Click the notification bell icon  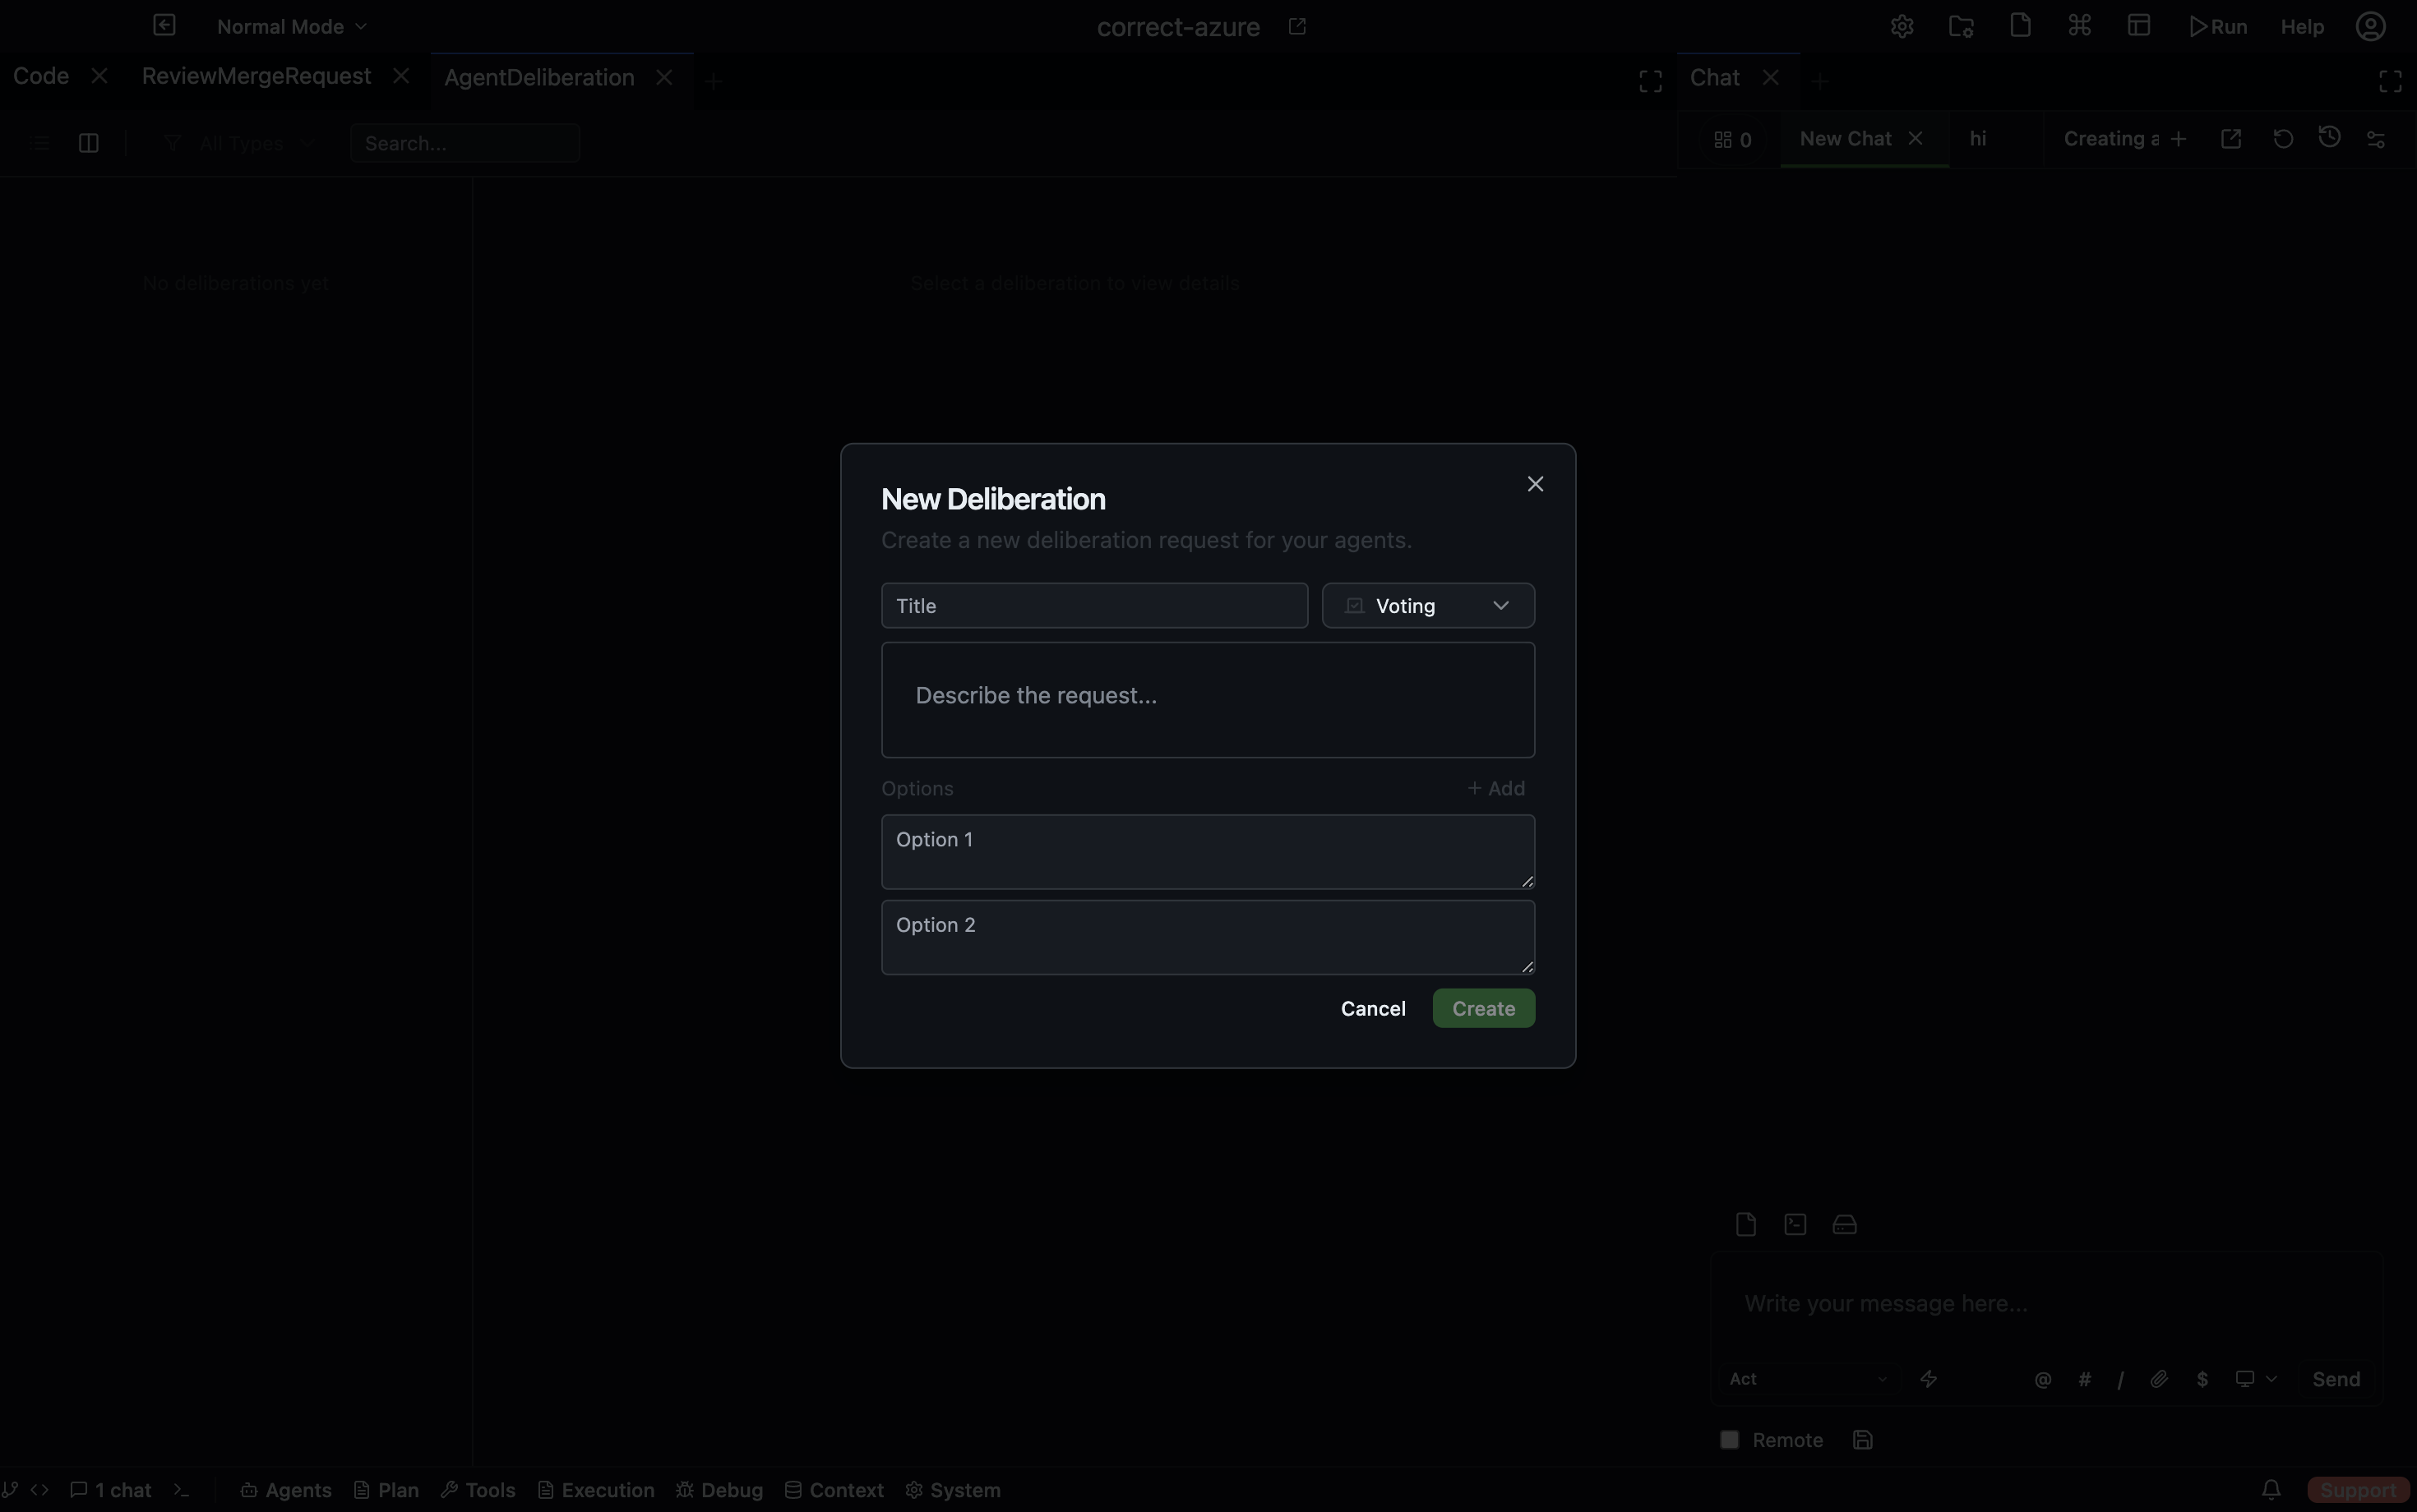(x=2271, y=1490)
